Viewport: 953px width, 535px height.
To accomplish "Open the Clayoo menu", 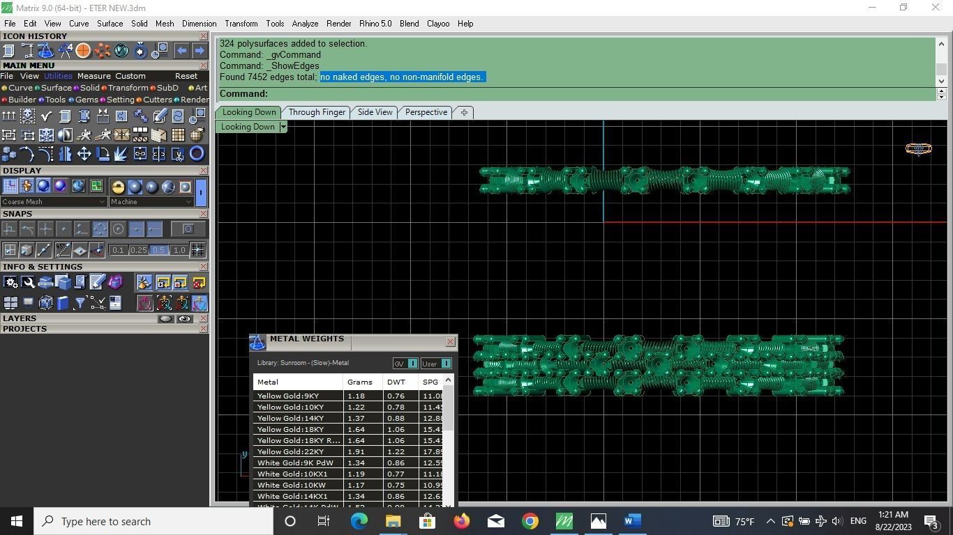I will point(438,24).
